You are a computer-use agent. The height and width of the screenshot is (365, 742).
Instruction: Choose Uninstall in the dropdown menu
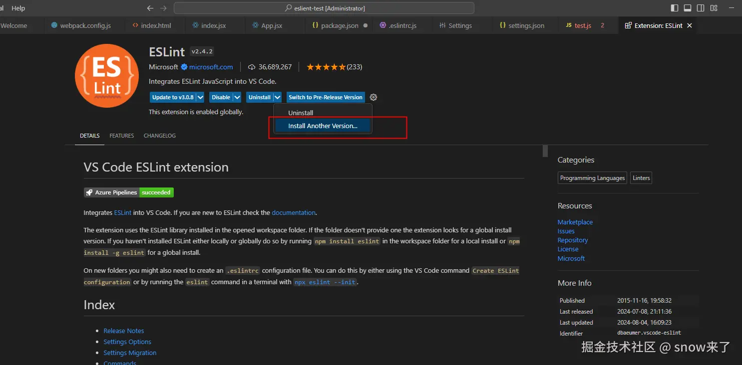tap(323, 113)
